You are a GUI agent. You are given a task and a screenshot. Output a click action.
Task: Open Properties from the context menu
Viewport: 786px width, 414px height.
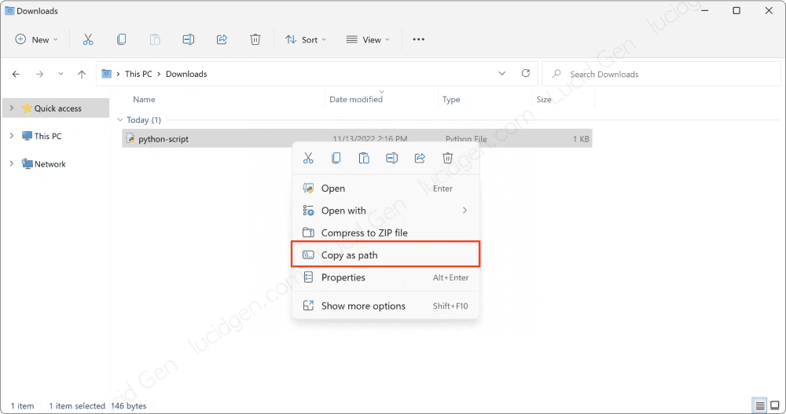(385, 277)
